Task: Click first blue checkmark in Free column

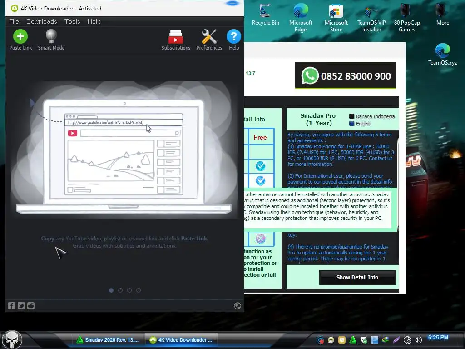Action: click(260, 166)
